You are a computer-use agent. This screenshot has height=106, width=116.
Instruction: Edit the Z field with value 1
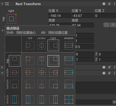(107, 59)
